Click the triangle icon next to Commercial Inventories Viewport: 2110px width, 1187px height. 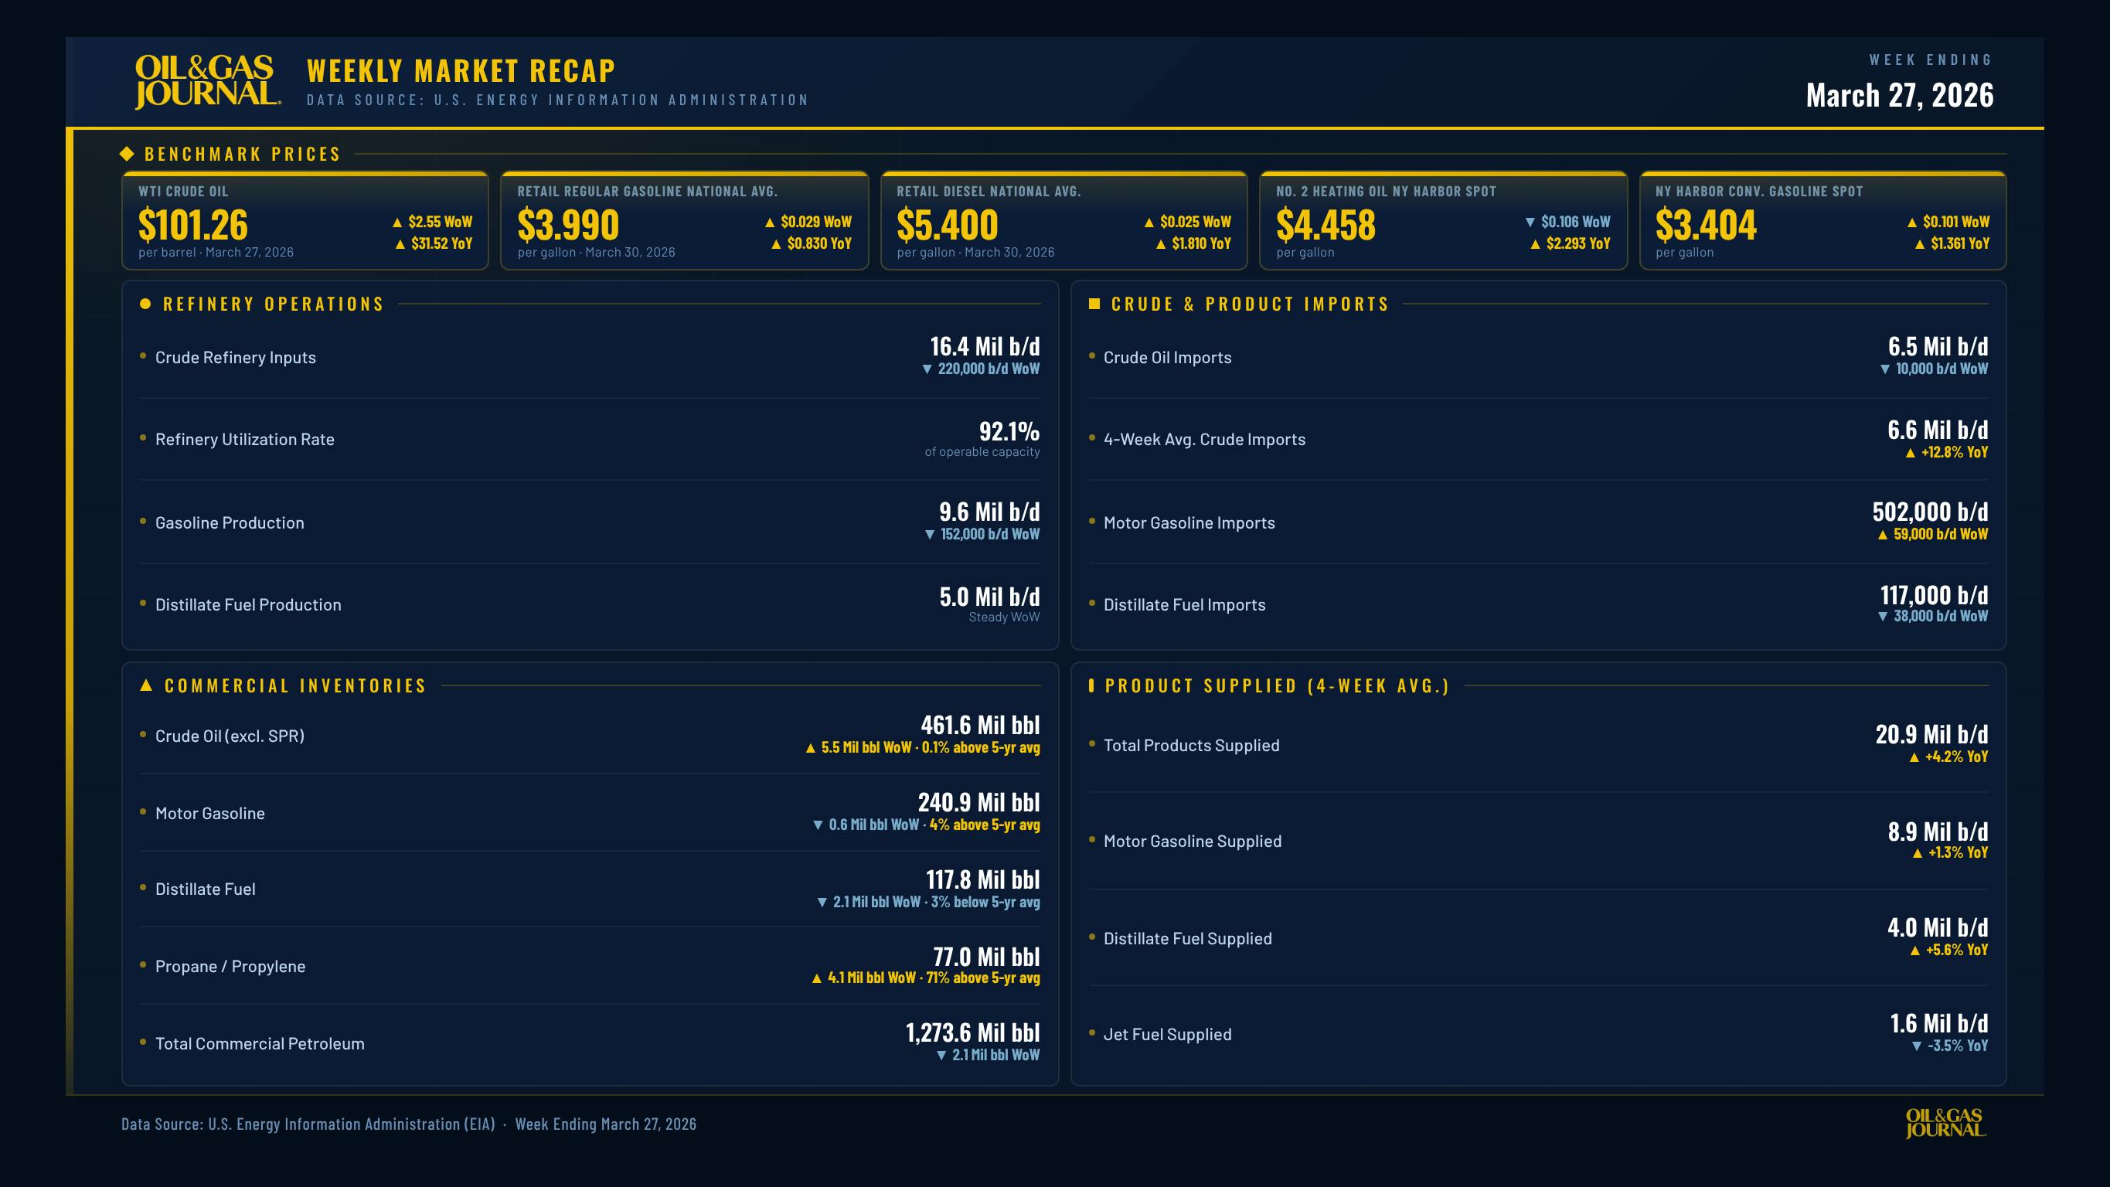point(146,685)
